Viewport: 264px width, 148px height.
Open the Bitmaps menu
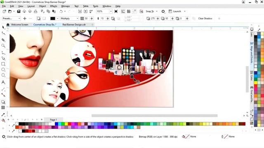[x=66, y=6]
